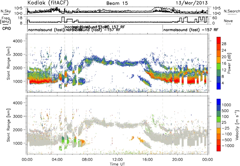Select the 'N.Search' label
This screenshot has width=240, height=166.
(x=232, y=11)
